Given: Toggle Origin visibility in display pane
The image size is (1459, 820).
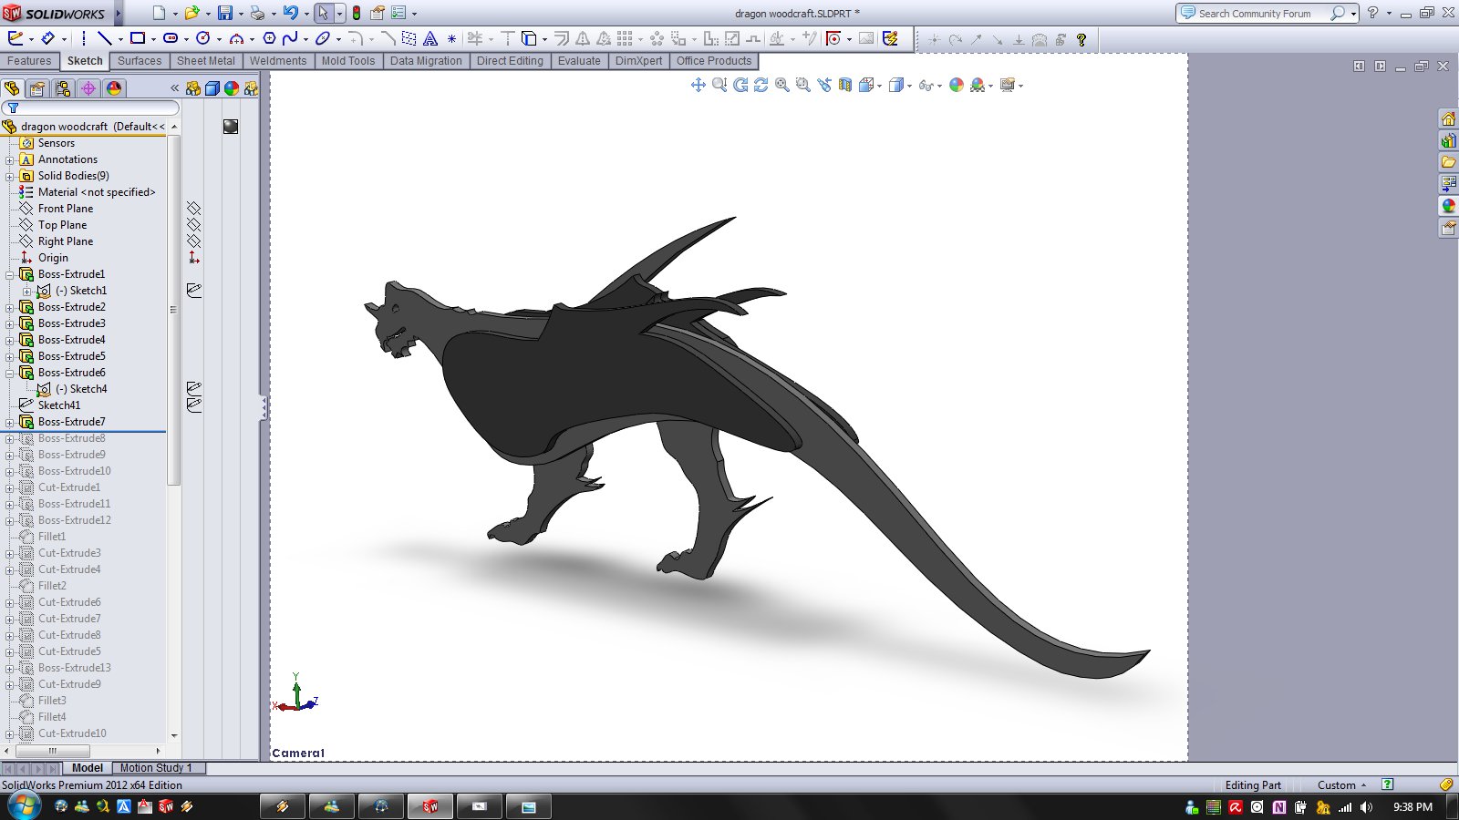Looking at the screenshot, I should click(193, 258).
